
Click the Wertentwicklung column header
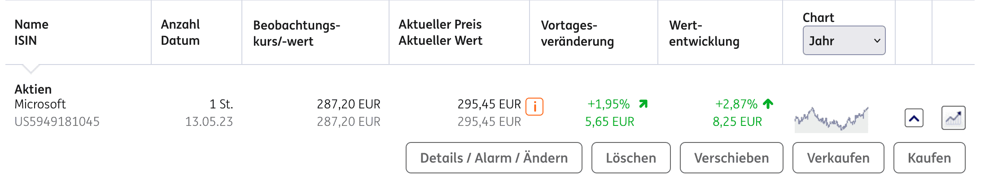704,33
